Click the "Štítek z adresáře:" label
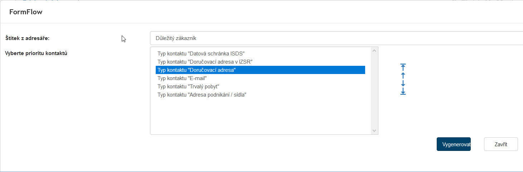Viewport: 523px width, 172px height. (x=27, y=38)
